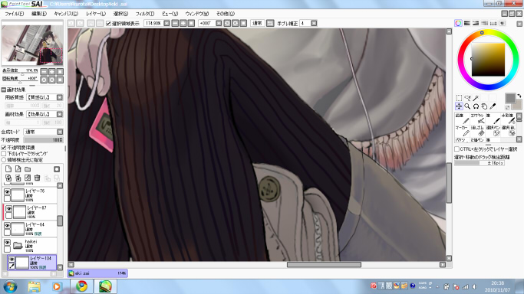The height and width of the screenshot is (294, 524).
Task: Choose the watercolor (水彩筆) brush
Action: pos(509,119)
